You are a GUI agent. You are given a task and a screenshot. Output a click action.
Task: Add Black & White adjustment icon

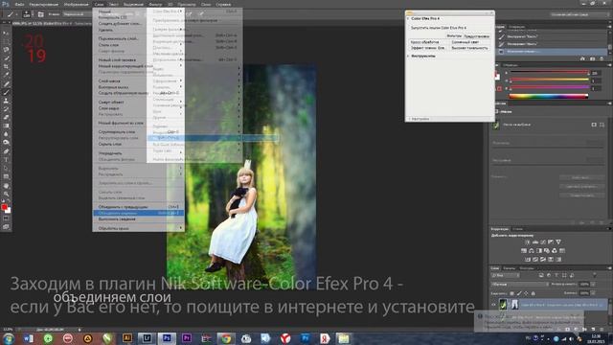539,251
